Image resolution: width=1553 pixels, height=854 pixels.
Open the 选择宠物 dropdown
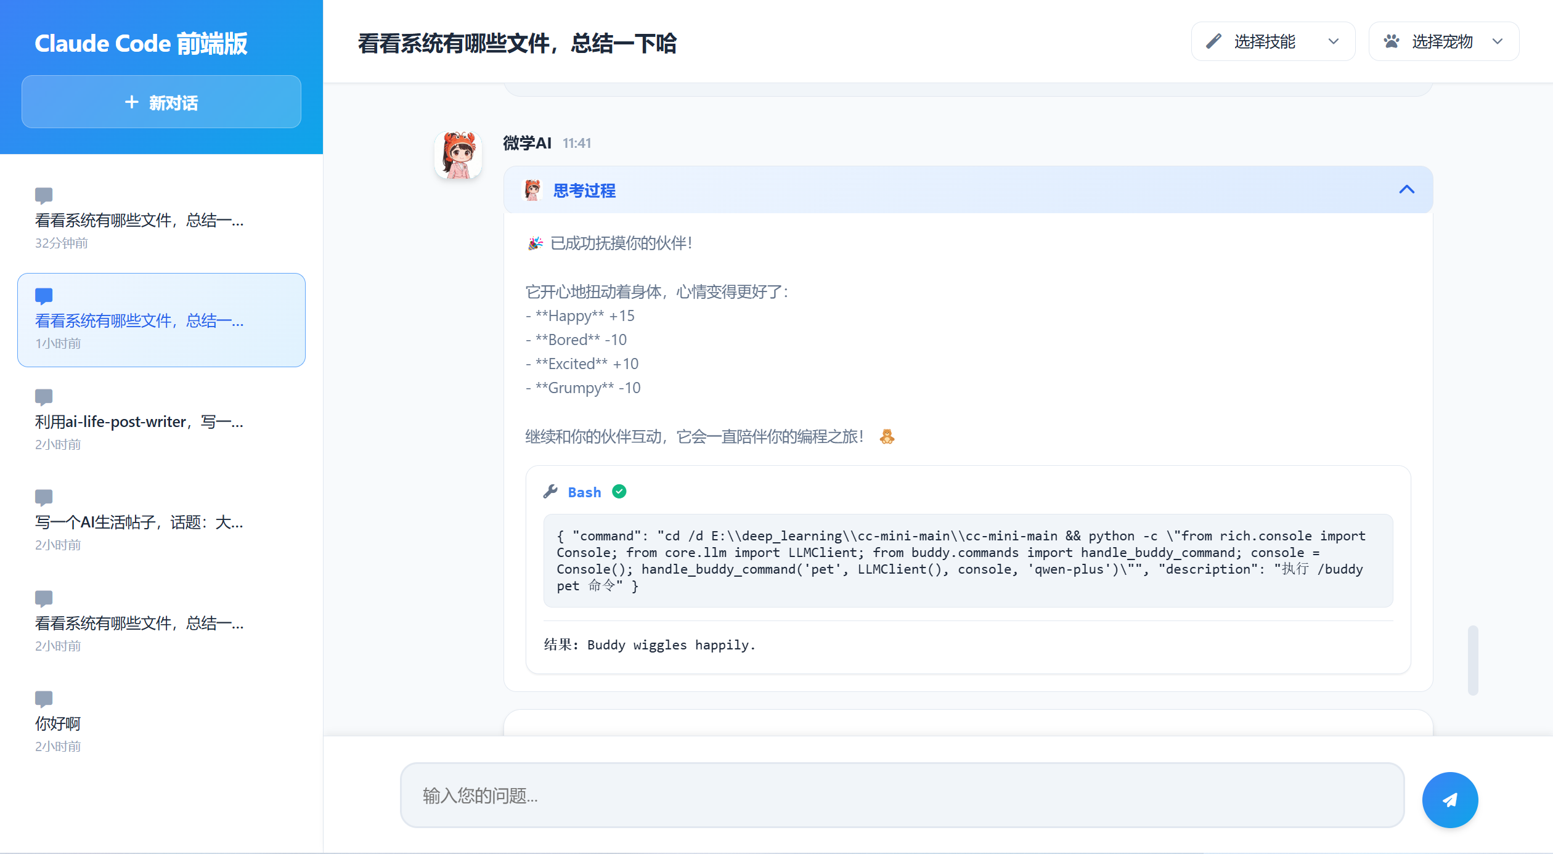[x=1443, y=41]
